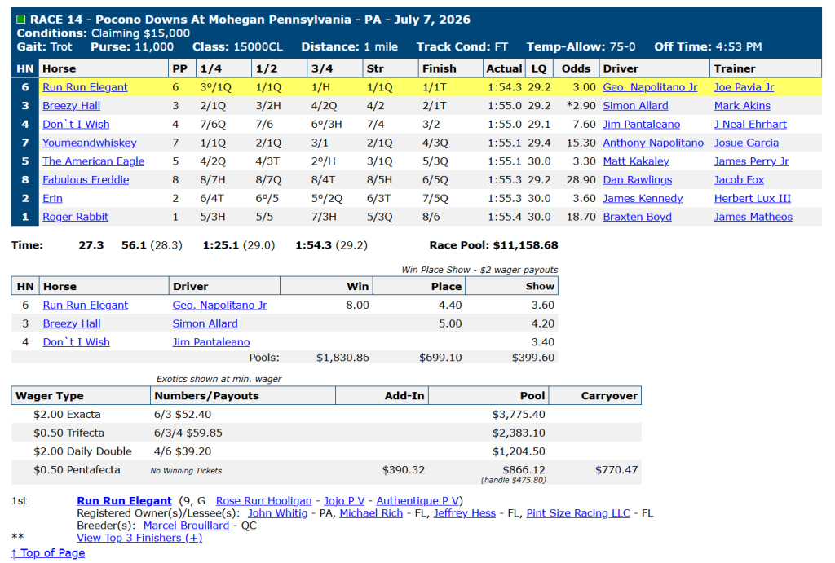Open trainer Herbert Lux III profile
The image size is (835, 563).
pos(753,199)
